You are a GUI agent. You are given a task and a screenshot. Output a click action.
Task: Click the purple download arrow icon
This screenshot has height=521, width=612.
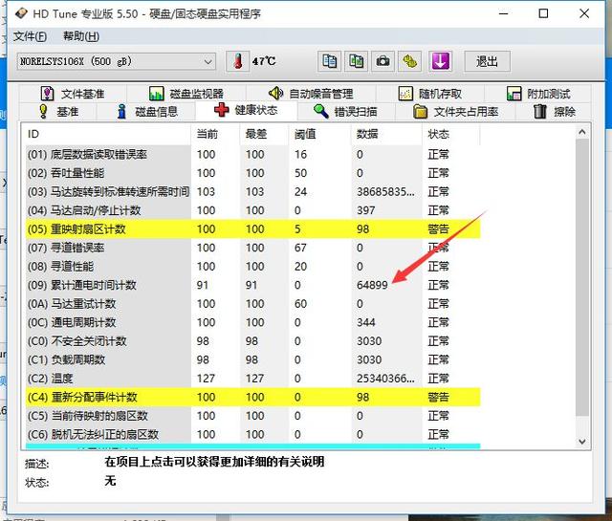pyautogui.click(x=439, y=61)
